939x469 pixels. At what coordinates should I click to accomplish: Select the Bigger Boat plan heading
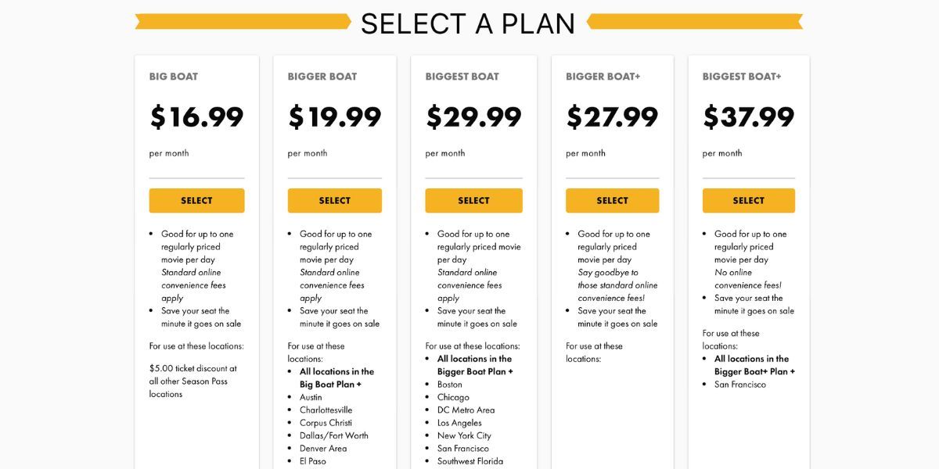322,76
